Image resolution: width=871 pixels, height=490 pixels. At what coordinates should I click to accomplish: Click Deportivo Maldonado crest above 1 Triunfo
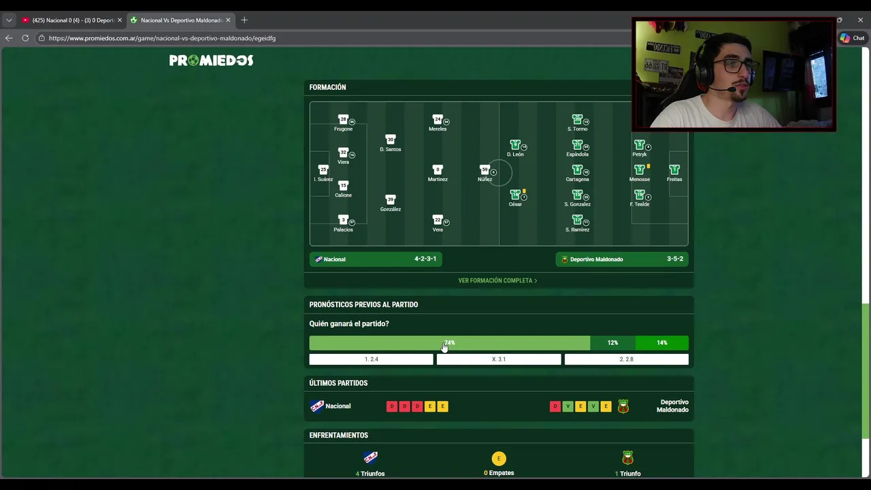[628, 457]
